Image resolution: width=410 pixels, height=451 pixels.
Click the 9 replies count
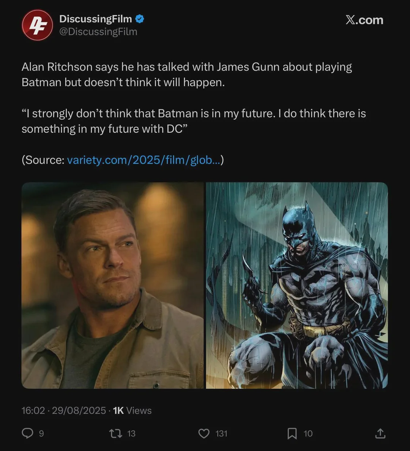pos(41,434)
